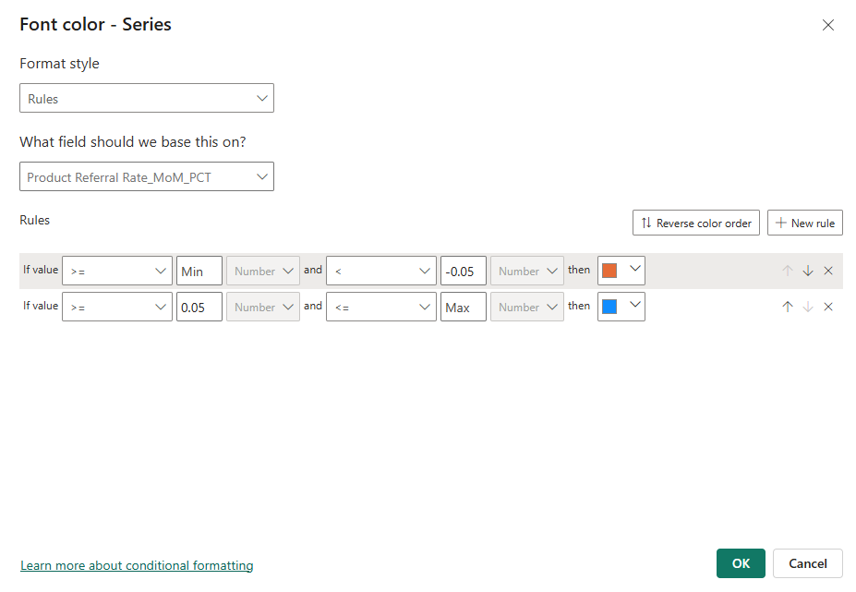
Task: Open Number type dropdown next to Min
Action: pos(263,271)
